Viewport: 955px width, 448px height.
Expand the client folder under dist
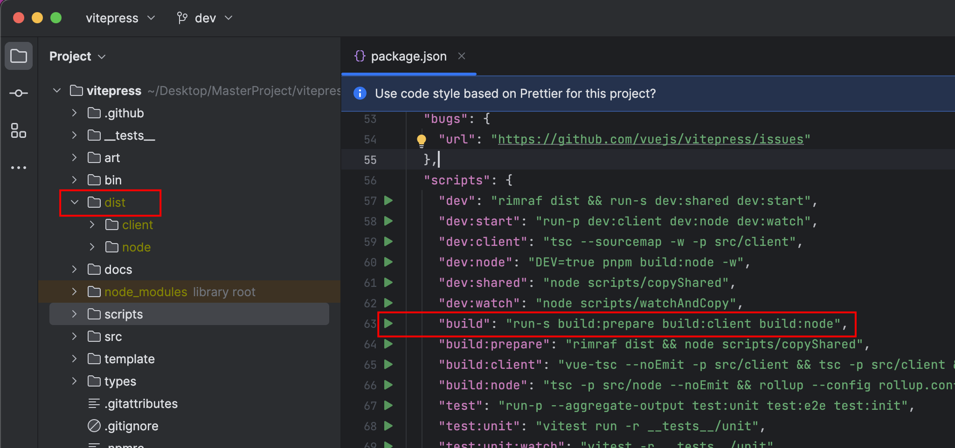tap(92, 225)
